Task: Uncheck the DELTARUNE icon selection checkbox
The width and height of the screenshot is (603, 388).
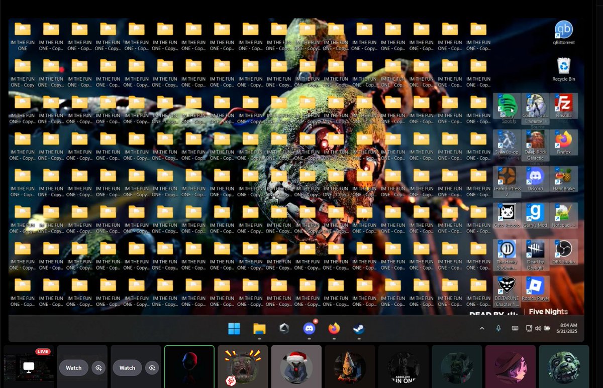Action: click(500, 280)
